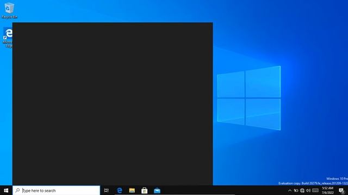
Task: Launch Microsoft Edge from the taskbar
Action: (120, 190)
